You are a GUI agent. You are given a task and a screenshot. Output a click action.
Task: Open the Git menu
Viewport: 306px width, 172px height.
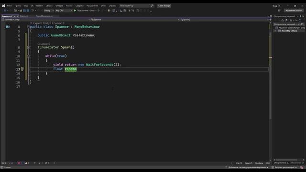[x=32, y=6]
